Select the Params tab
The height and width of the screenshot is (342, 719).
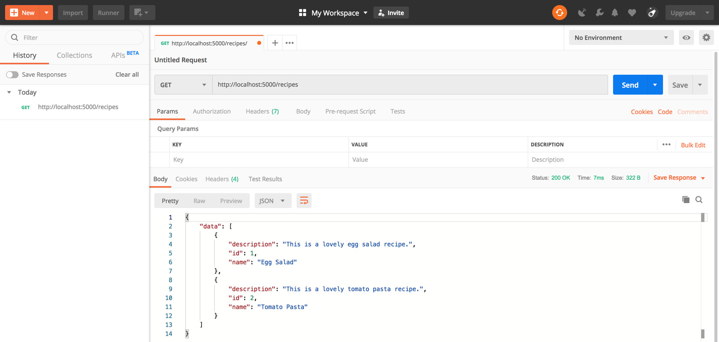(x=167, y=111)
